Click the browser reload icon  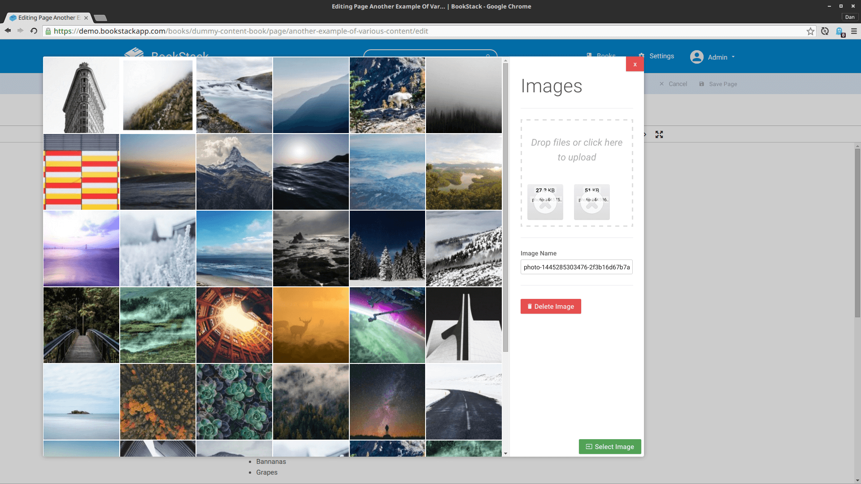click(33, 31)
